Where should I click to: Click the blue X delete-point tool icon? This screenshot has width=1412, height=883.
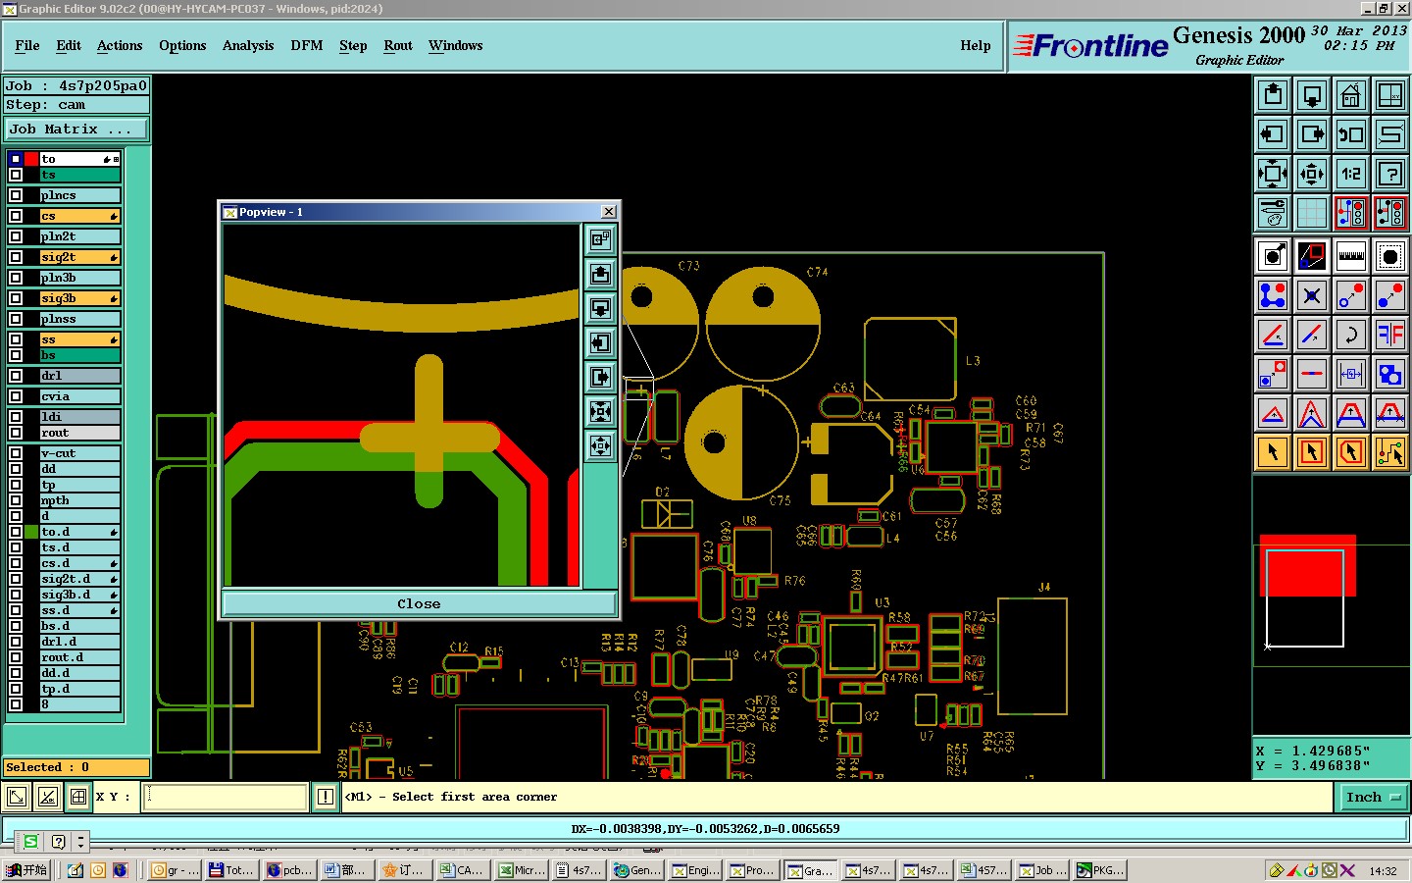(1312, 295)
